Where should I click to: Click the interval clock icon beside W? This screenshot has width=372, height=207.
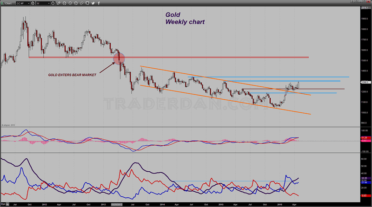53,3
